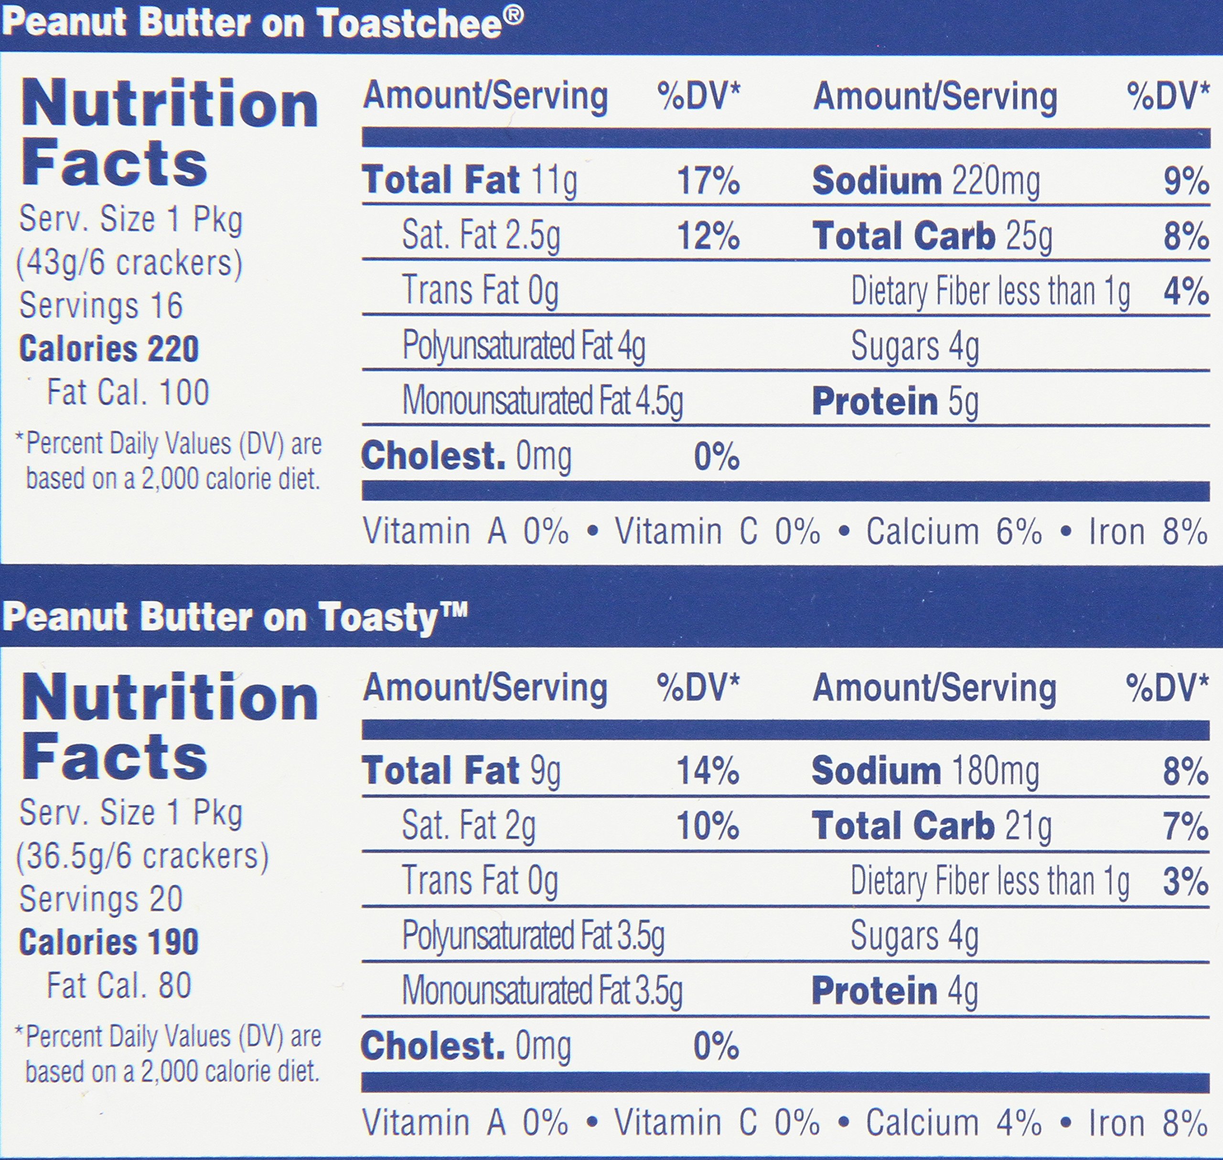Click the "Fat Cal. 80" line
Screen dimensions: 1223x1160
click(x=119, y=985)
